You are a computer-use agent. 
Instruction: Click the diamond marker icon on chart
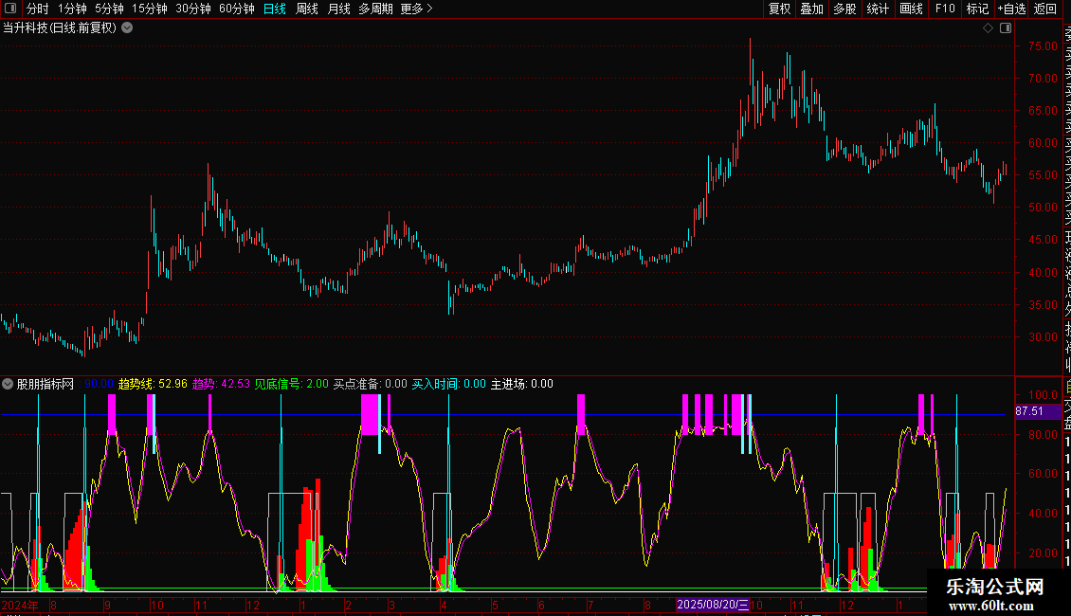(988, 28)
